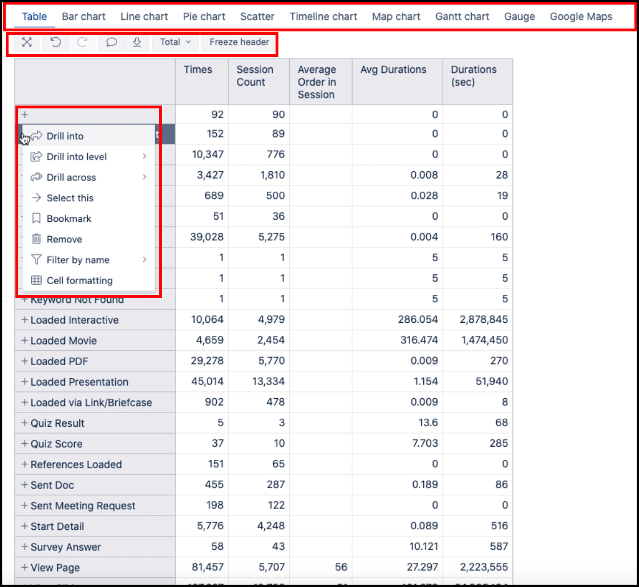639x587 pixels.
Task: Click the export download icon
Action: [x=137, y=42]
